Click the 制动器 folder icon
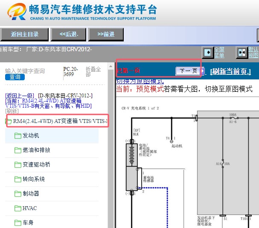This screenshot has width=259, height=228. 17,193
